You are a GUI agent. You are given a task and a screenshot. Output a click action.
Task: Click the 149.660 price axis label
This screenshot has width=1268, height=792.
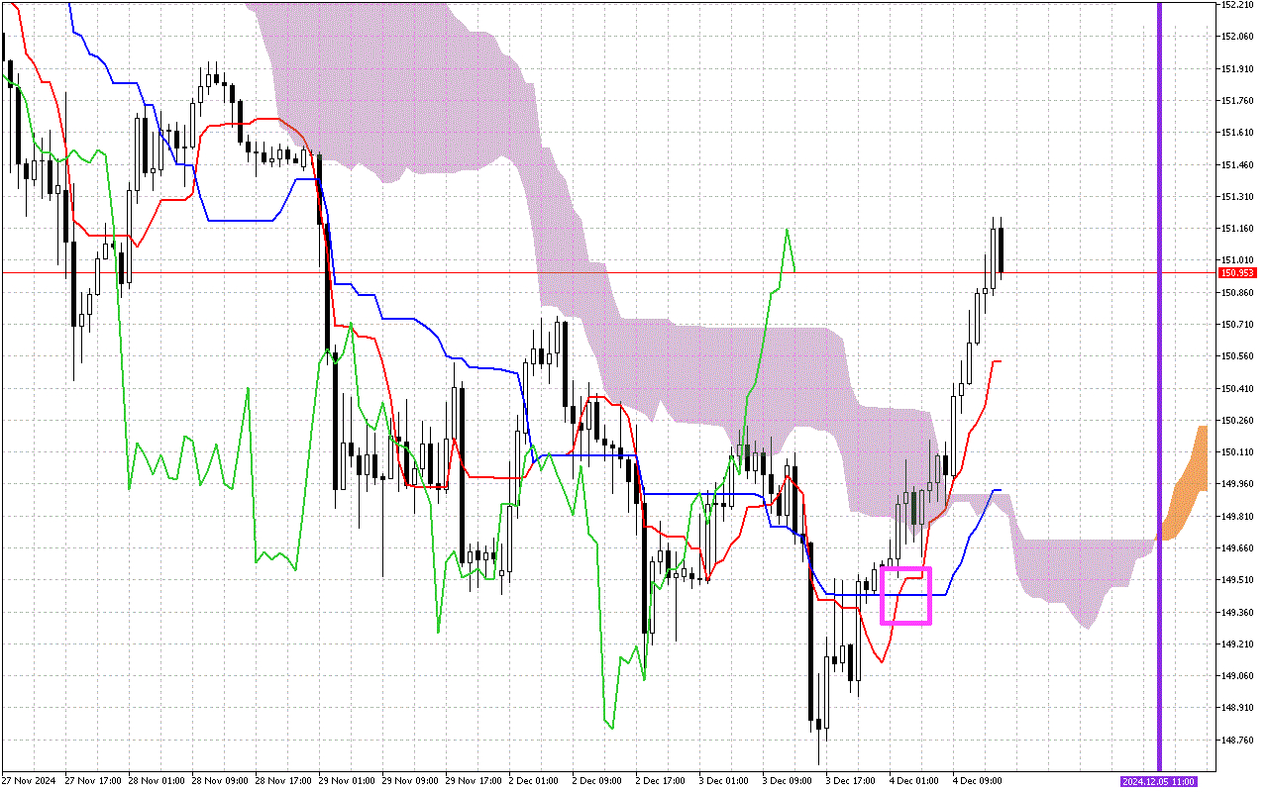click(1238, 548)
